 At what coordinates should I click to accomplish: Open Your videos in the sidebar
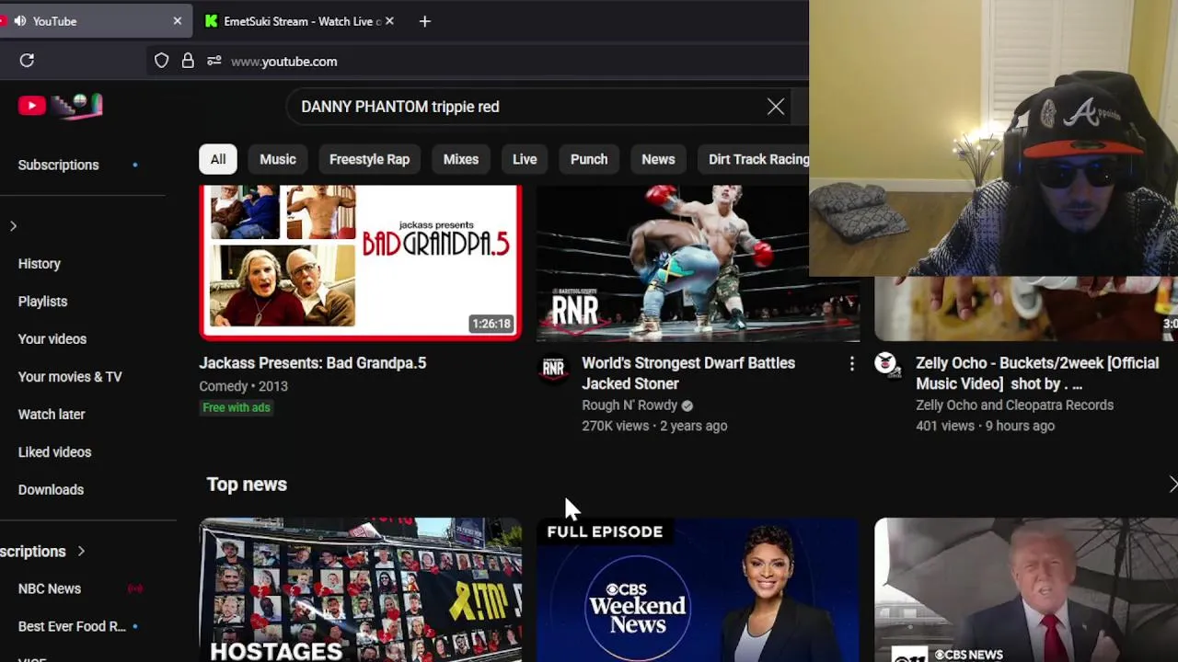point(52,339)
